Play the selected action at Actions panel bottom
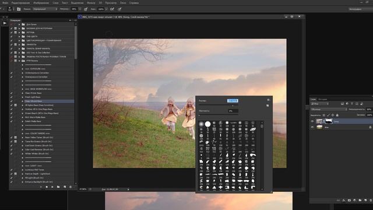373x210 pixels. click(x=52, y=187)
